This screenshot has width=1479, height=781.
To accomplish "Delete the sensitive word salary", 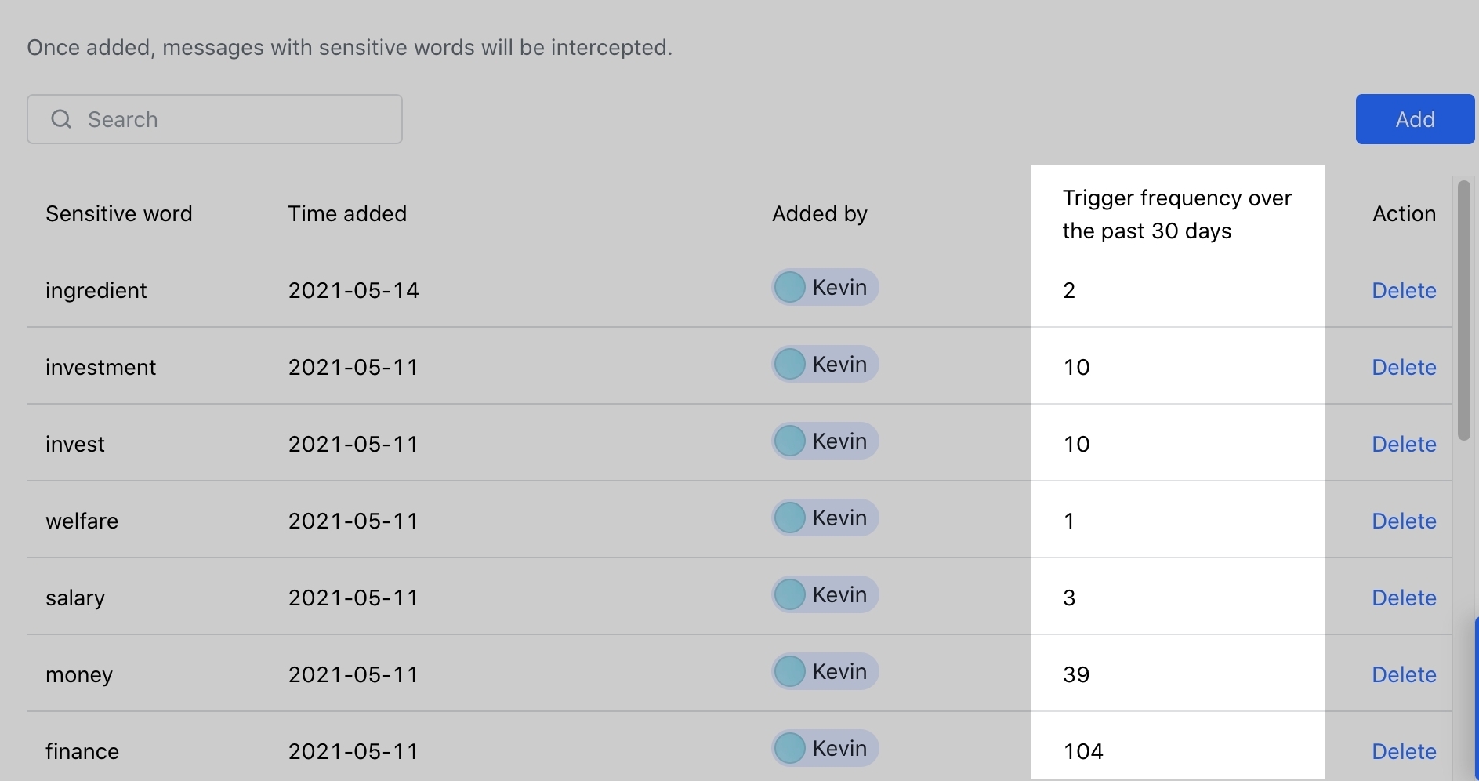I will [x=1404, y=598].
